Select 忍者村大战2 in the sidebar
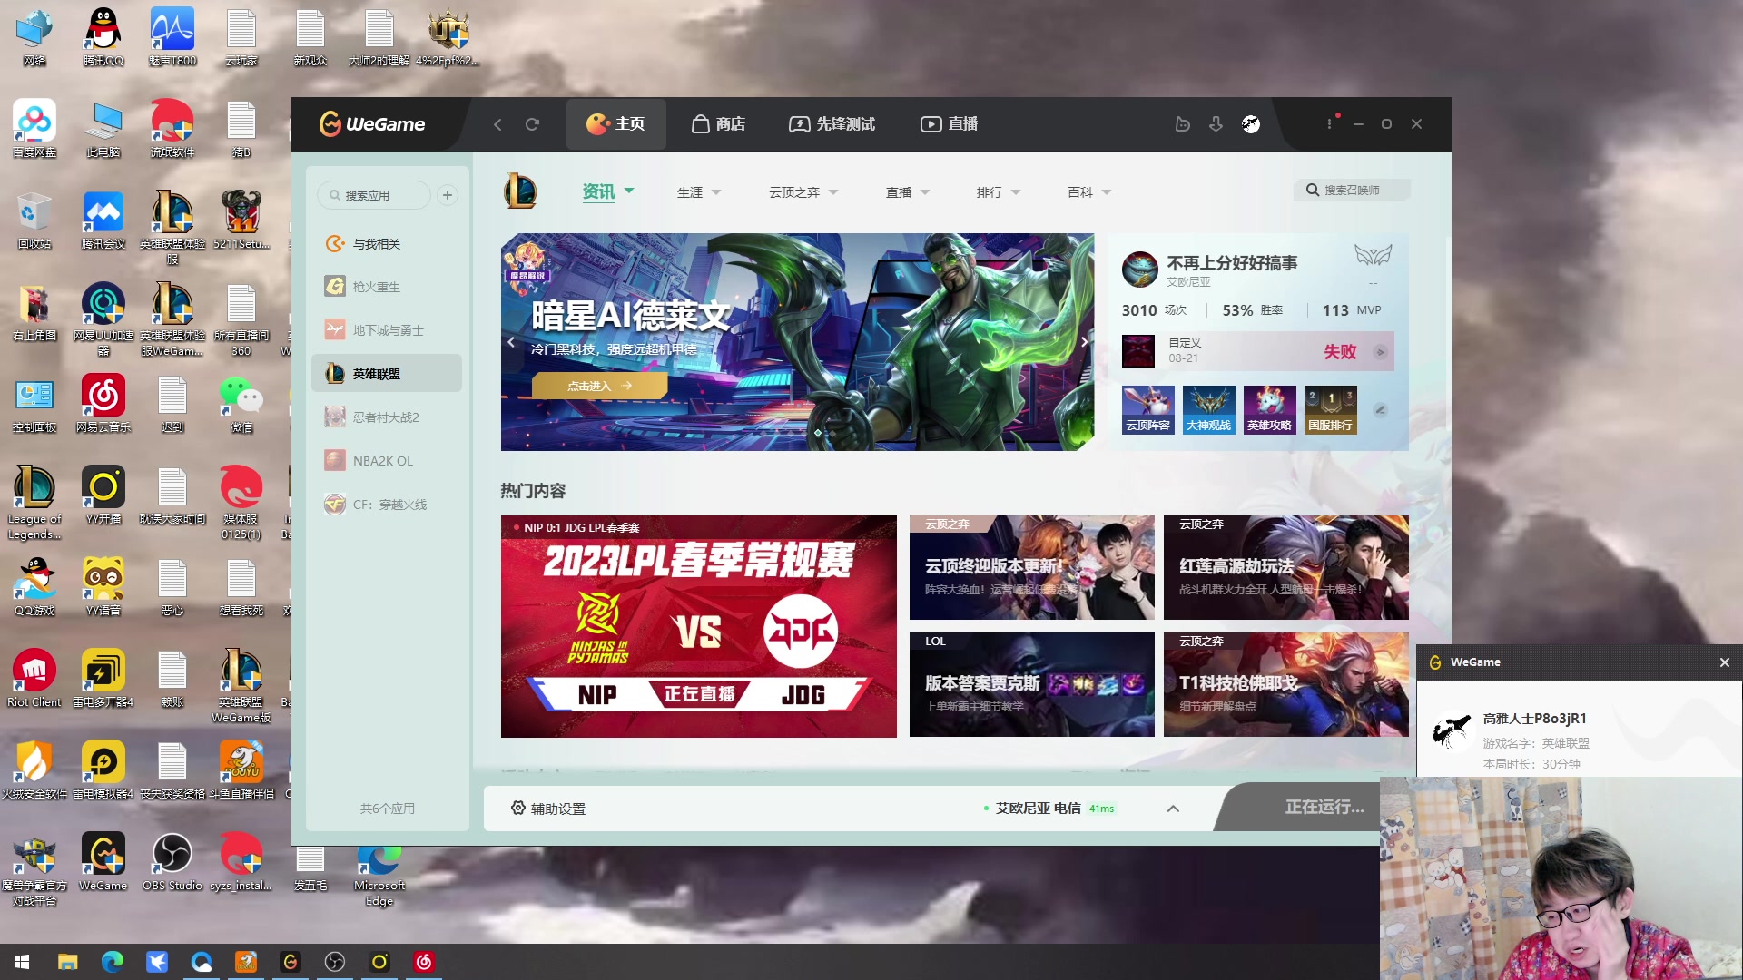This screenshot has width=1743, height=980. click(387, 417)
